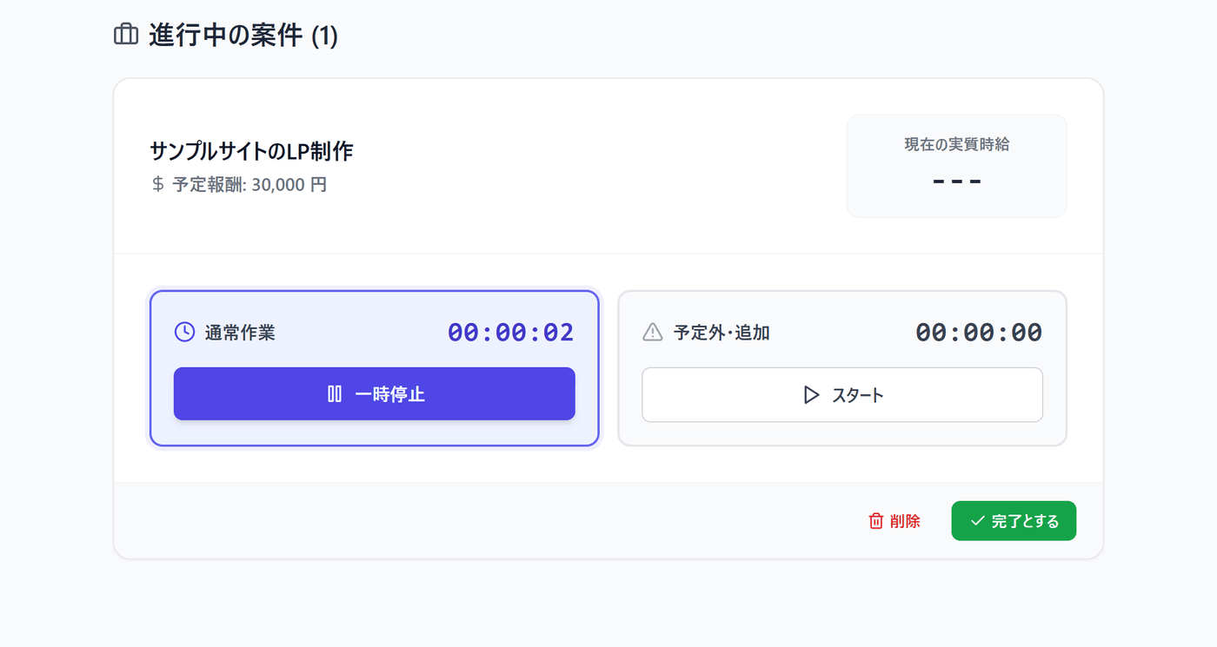
Task: Click the play triangle icon in the スタート button
Action: 811,395
